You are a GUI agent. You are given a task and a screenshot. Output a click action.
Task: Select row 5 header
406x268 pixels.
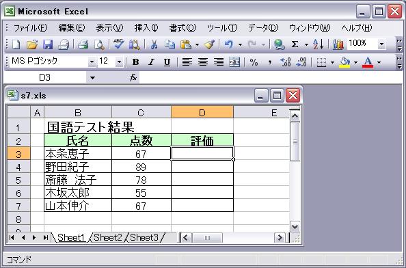tap(18, 180)
